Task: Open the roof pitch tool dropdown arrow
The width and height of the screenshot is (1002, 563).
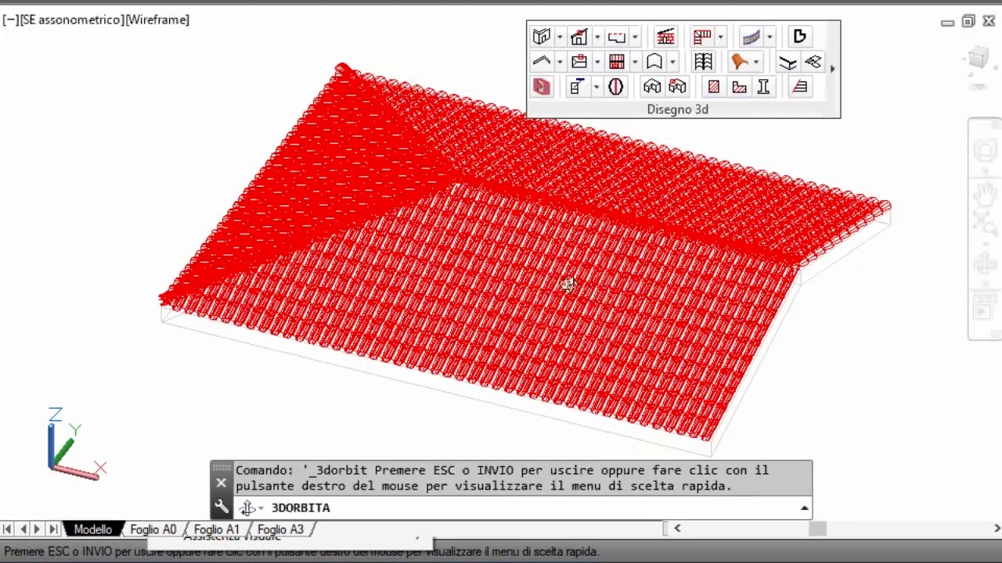Action: 559,63
